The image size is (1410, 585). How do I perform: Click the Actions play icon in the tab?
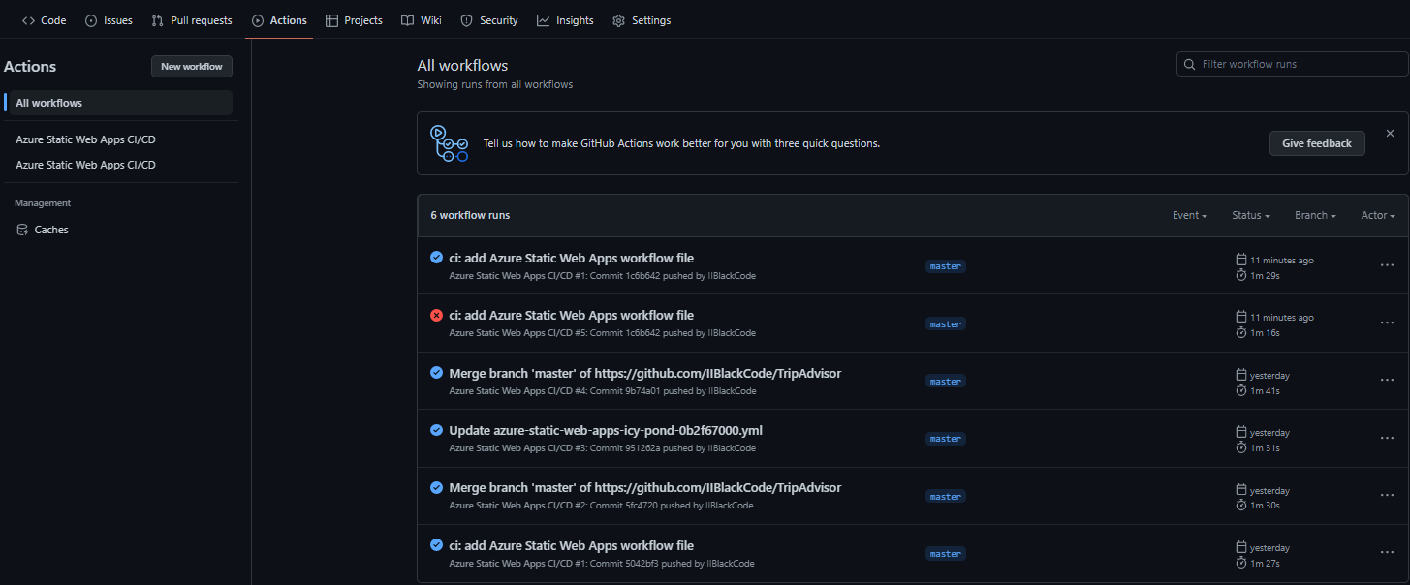click(258, 20)
